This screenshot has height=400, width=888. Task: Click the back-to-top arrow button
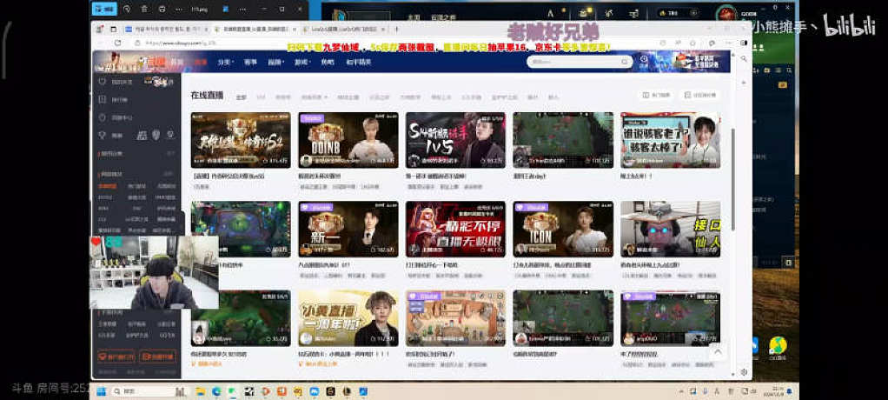click(x=717, y=351)
